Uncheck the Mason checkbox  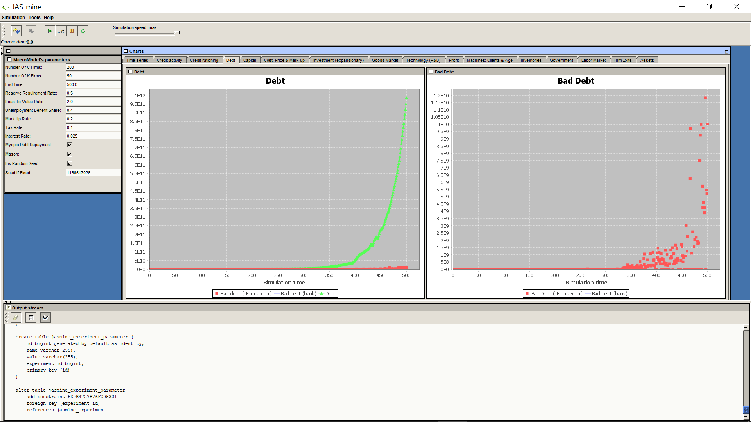tap(70, 154)
